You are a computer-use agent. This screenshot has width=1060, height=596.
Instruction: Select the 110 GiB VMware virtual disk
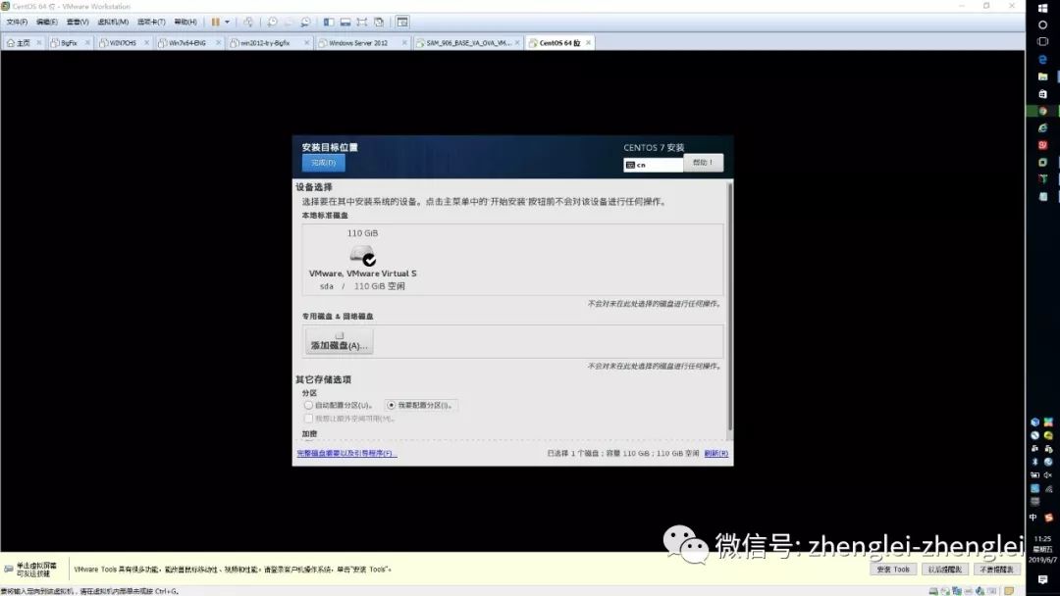tap(362, 260)
